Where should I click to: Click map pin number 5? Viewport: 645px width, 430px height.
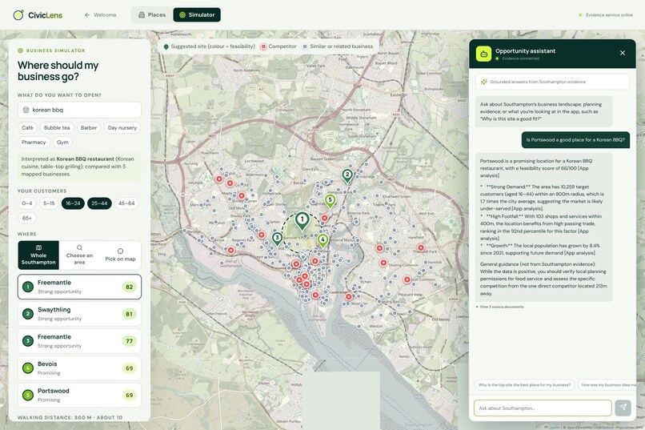tap(330, 201)
